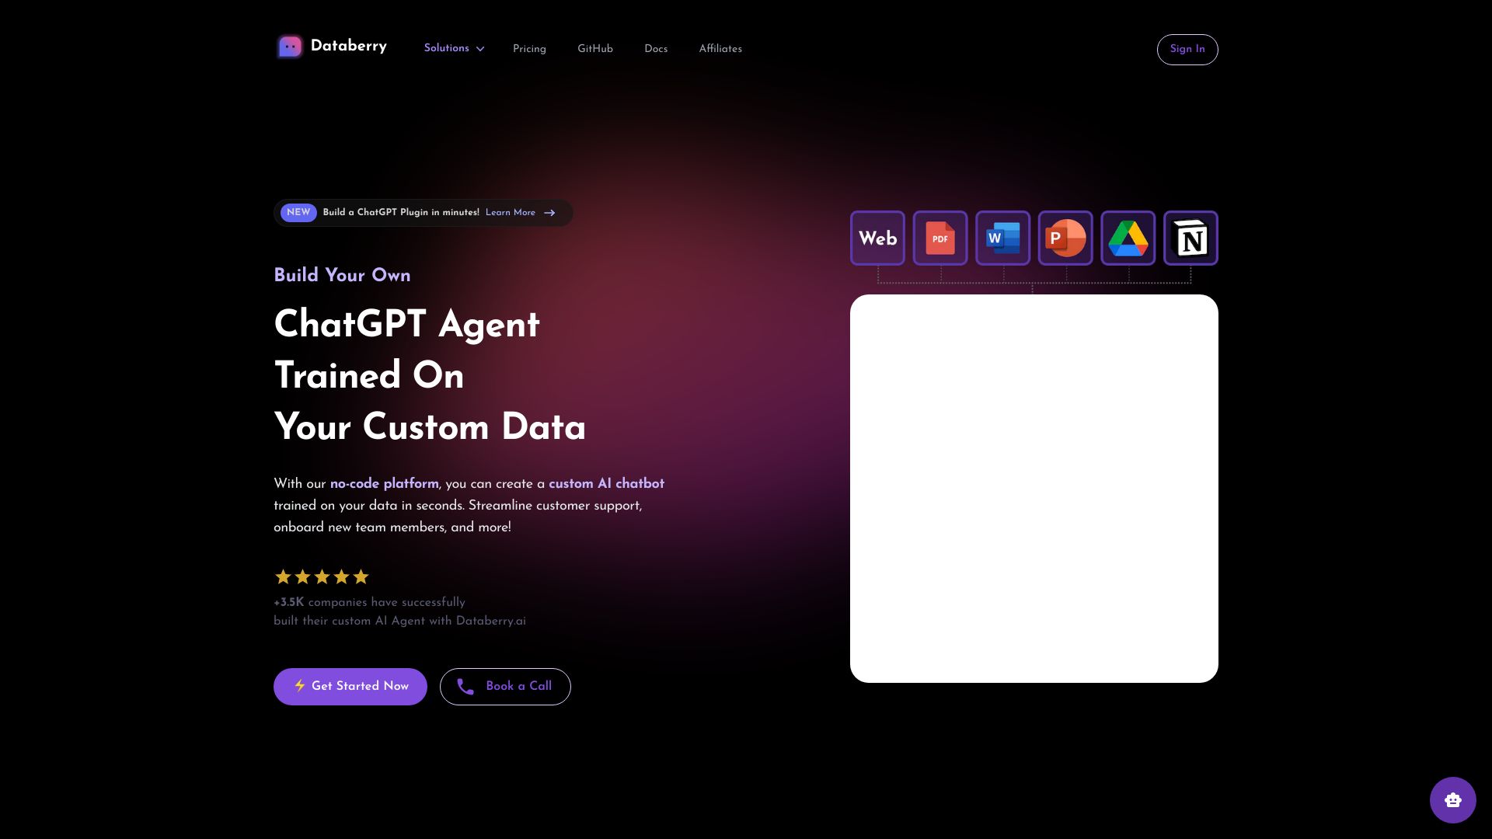Click the white chat preview panel
Viewport: 1492px width, 839px height.
click(x=1034, y=489)
